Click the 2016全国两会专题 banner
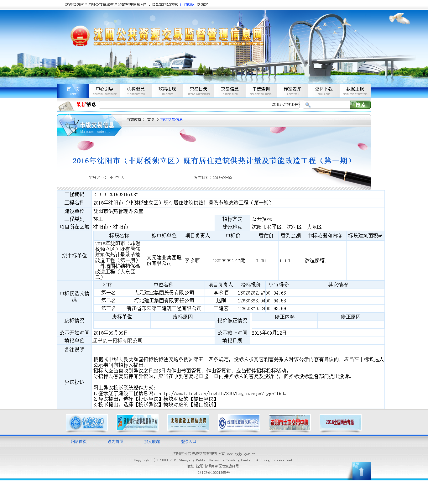This screenshot has height=481, width=428. [341, 422]
